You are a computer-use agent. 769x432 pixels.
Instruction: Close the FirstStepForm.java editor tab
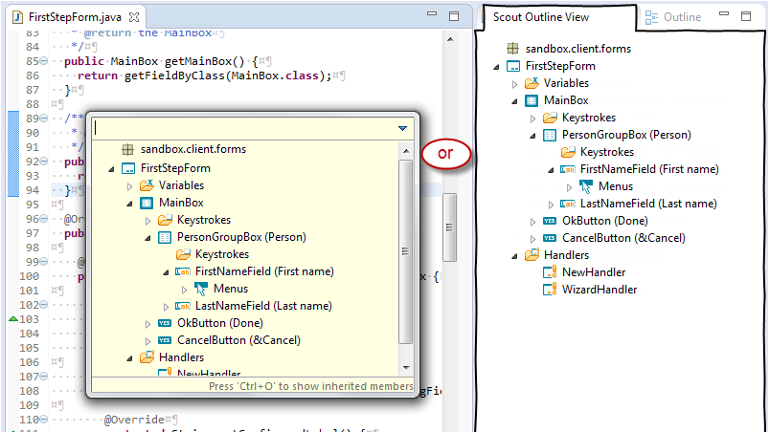(x=133, y=17)
